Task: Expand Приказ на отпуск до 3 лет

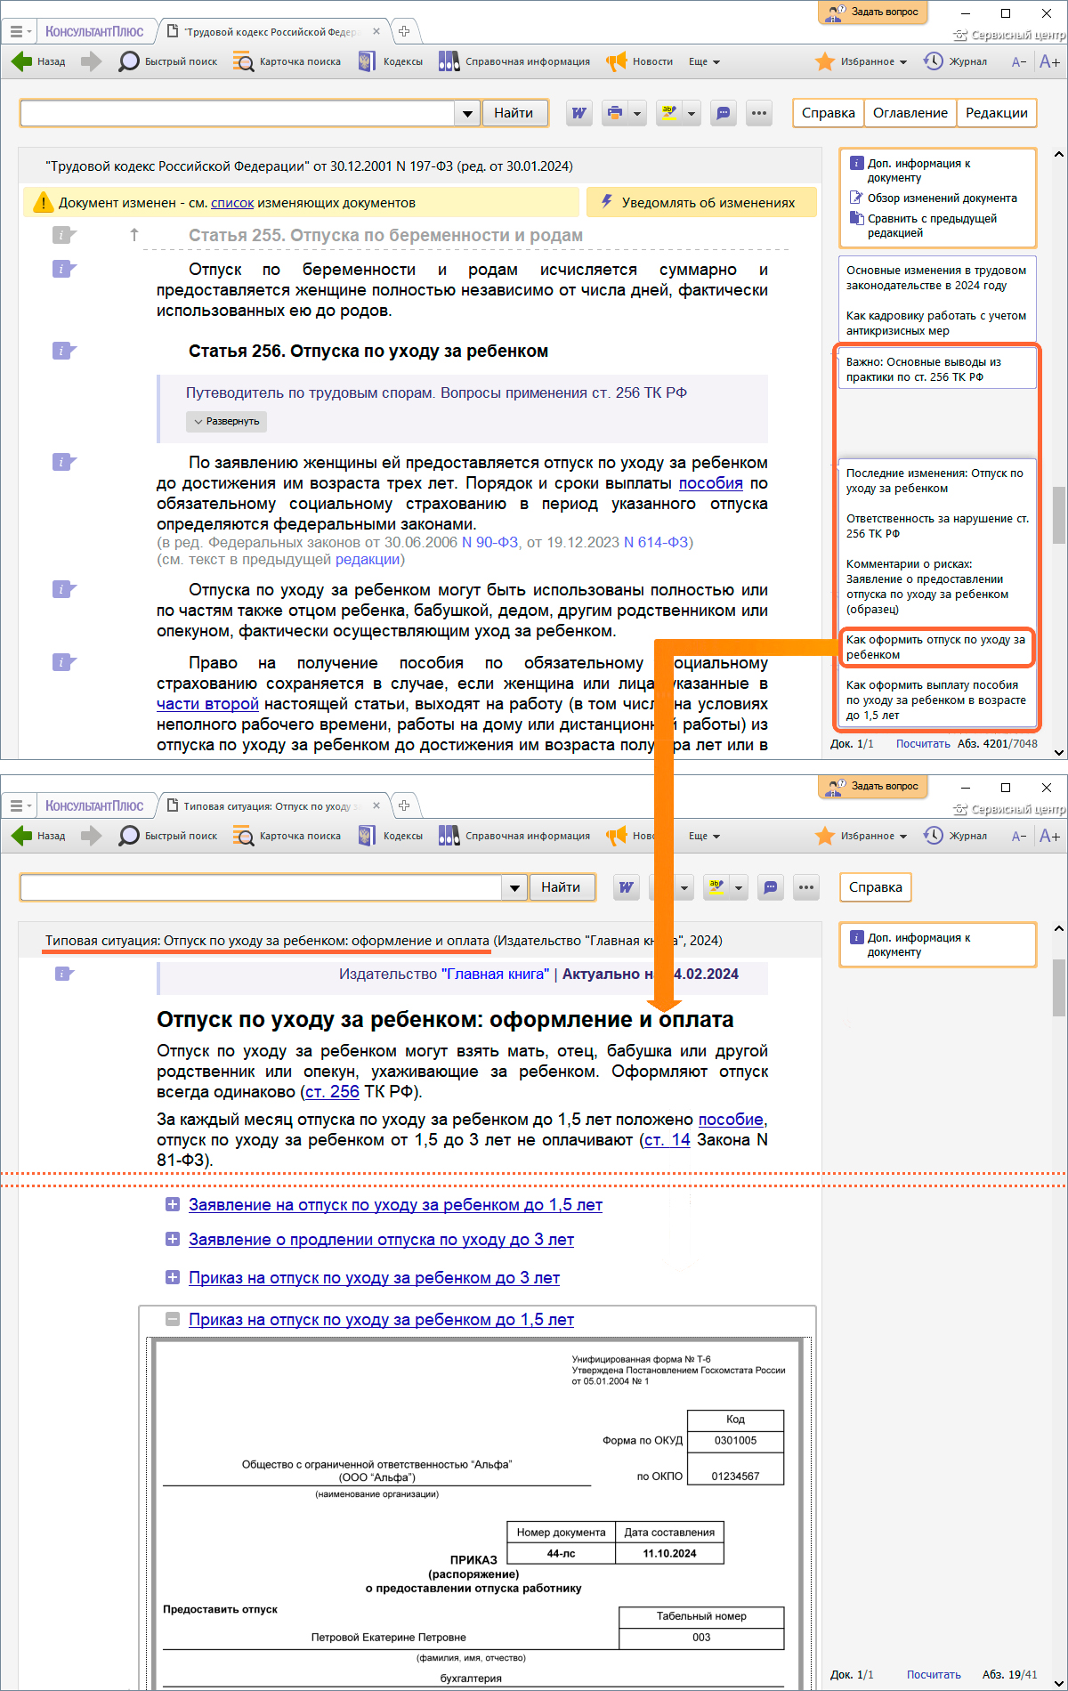Action: [173, 1277]
